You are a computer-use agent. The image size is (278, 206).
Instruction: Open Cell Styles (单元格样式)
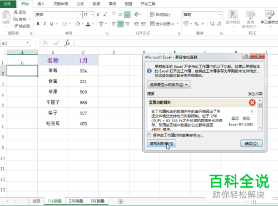click(x=270, y=19)
